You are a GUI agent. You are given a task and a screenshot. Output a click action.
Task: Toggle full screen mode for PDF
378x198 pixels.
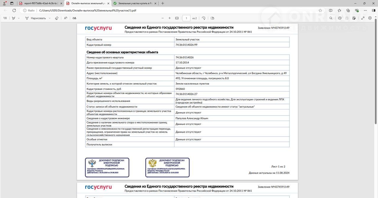(363, 18)
